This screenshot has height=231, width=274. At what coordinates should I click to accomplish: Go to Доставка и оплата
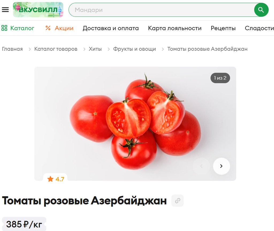point(111,28)
